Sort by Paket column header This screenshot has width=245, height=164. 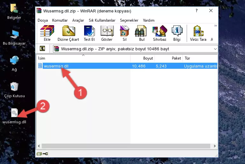tap(169, 58)
